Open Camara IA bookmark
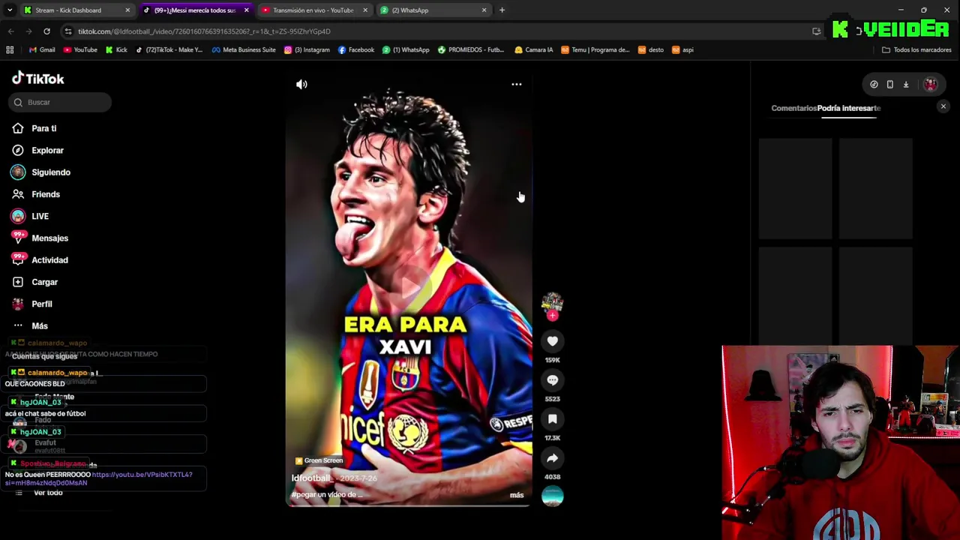 pyautogui.click(x=533, y=50)
